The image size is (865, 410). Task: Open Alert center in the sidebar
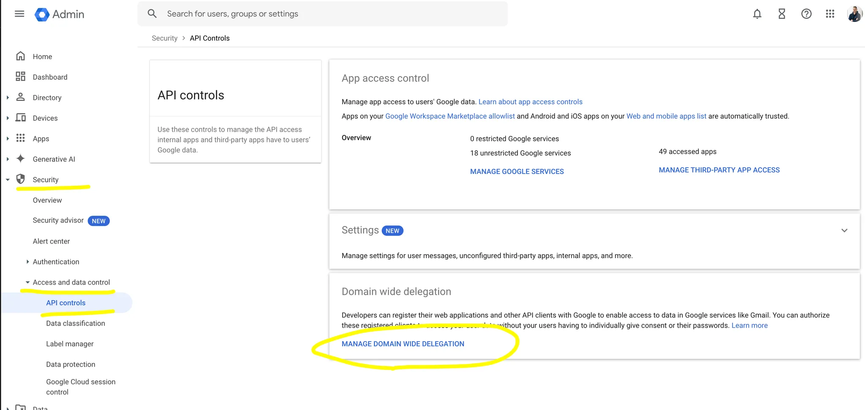coord(51,241)
